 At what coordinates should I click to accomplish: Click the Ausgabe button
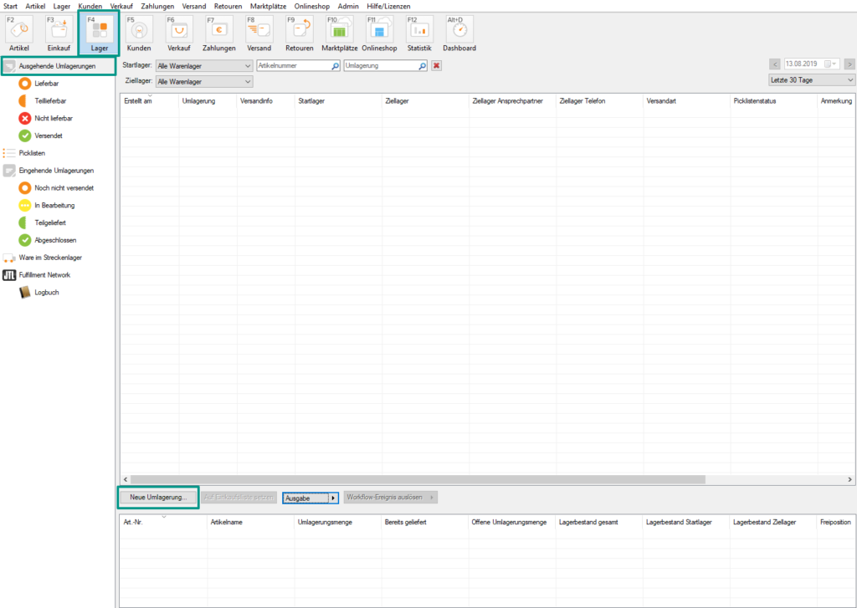310,498
